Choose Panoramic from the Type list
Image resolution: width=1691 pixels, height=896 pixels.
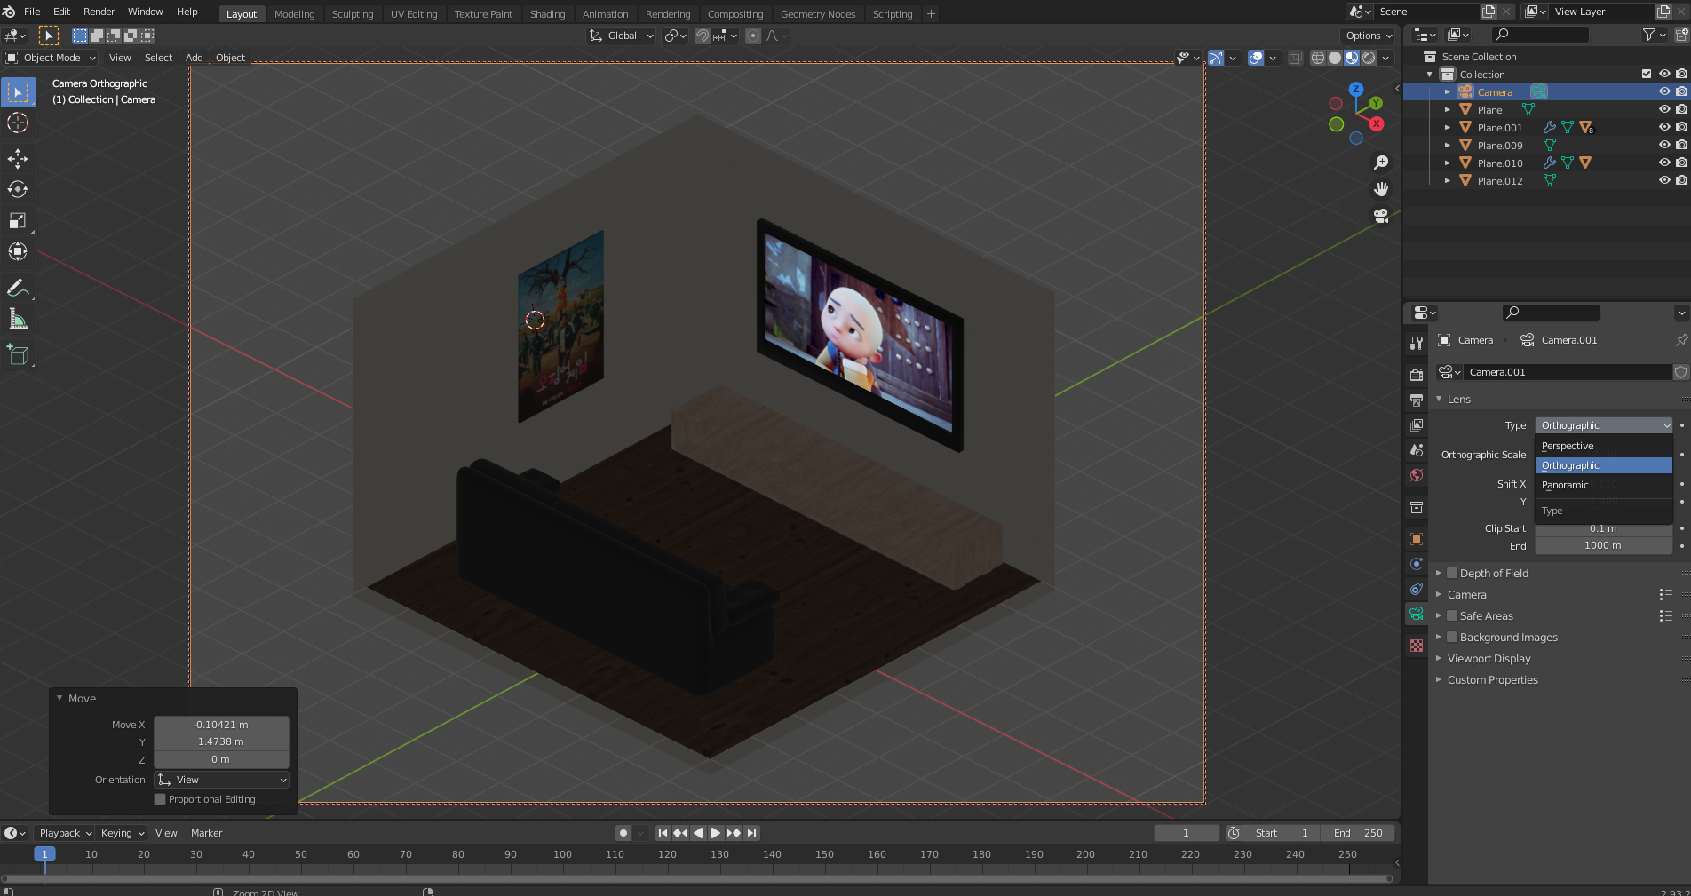[x=1603, y=485]
